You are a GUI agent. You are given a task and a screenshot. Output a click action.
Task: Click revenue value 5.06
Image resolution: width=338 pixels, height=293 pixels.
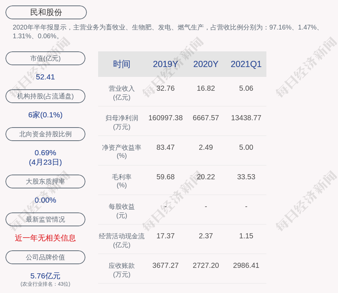pyautogui.click(x=246, y=89)
